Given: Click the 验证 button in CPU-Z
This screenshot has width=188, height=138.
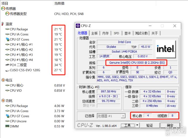Looking at the screenshot, I should click(150, 125).
